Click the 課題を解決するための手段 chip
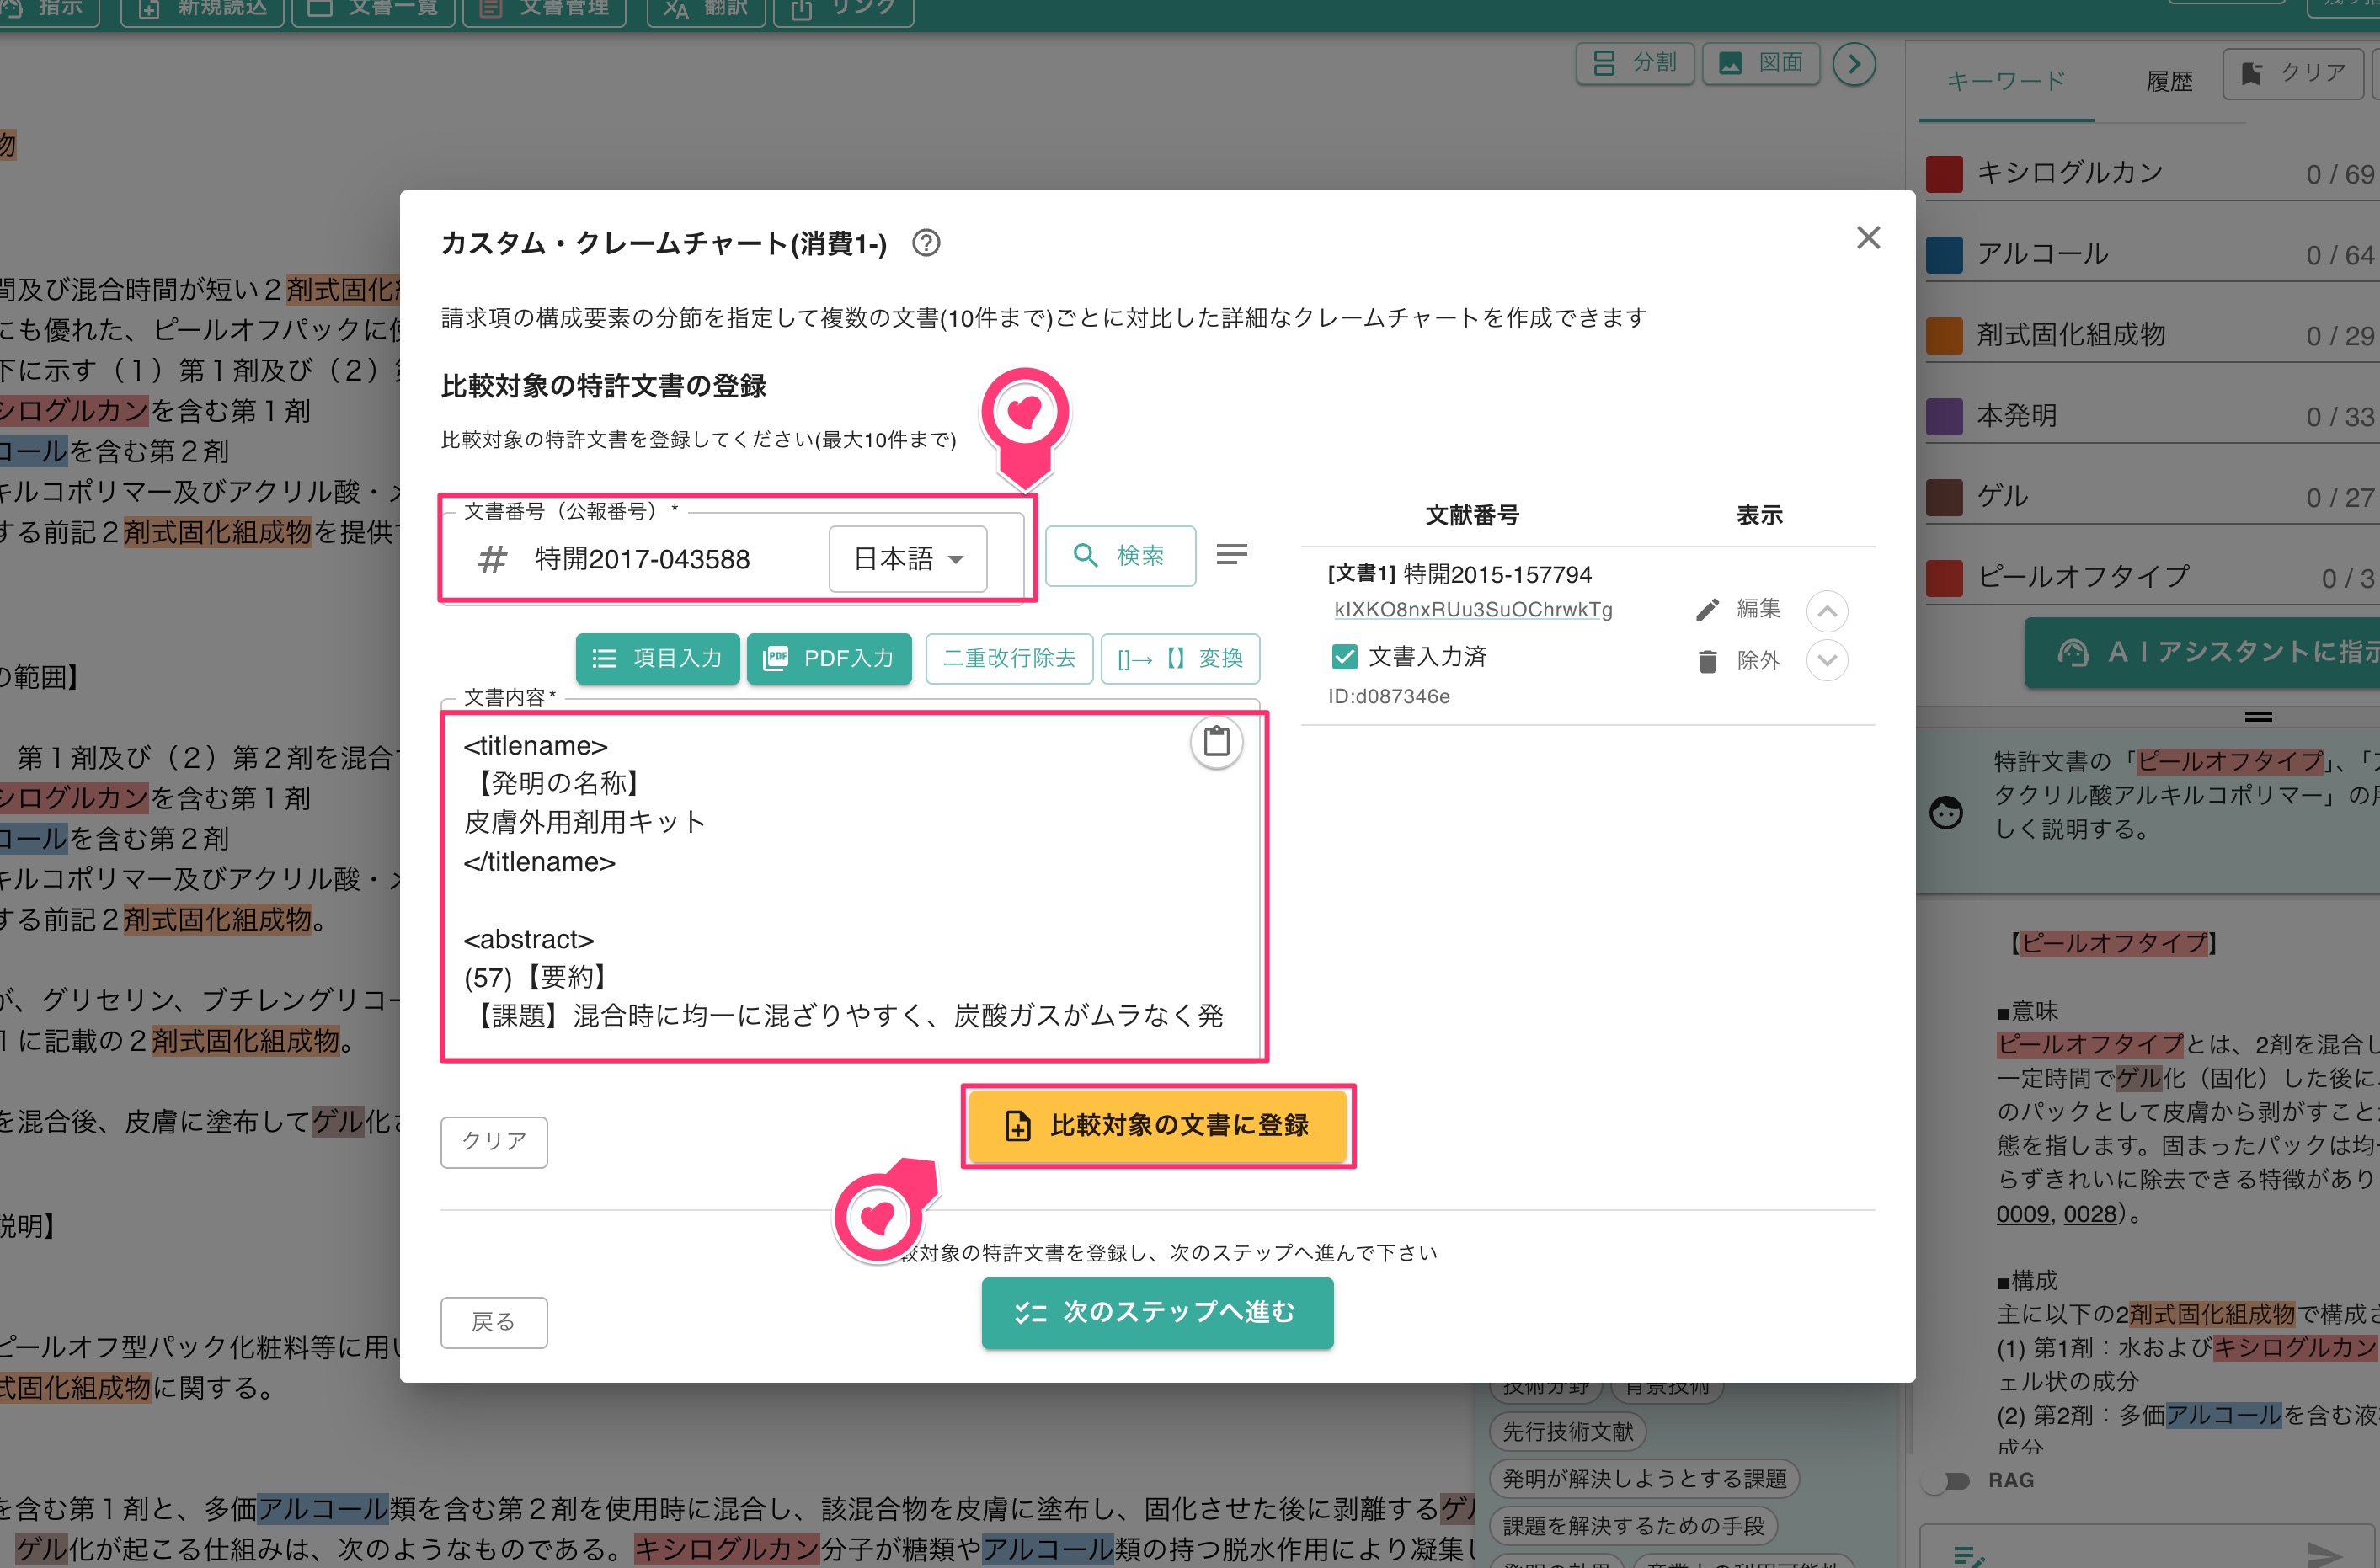2380x1568 pixels. [1633, 1526]
